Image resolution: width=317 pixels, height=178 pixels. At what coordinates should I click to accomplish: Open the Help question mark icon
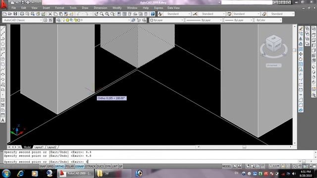point(153,14)
